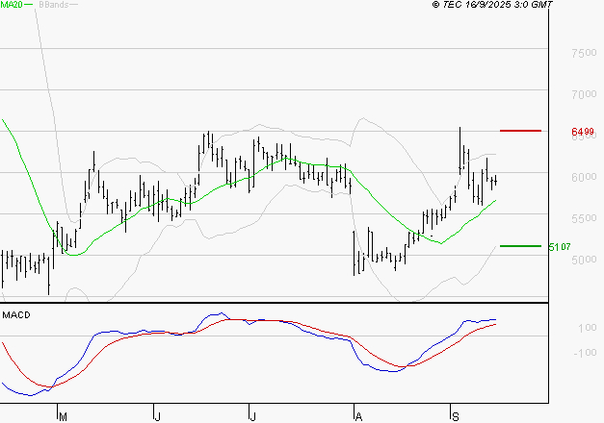Click the first J month marker
The width and height of the screenshot is (604, 423).
pos(157,416)
